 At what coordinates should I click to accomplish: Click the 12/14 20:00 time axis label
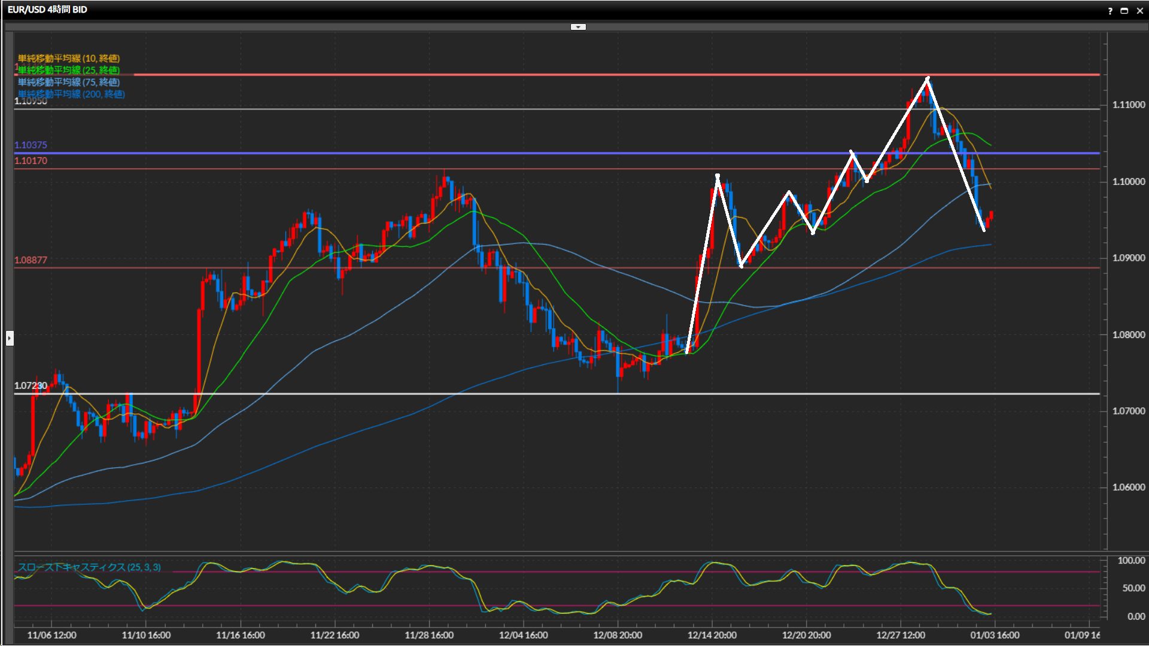click(712, 635)
